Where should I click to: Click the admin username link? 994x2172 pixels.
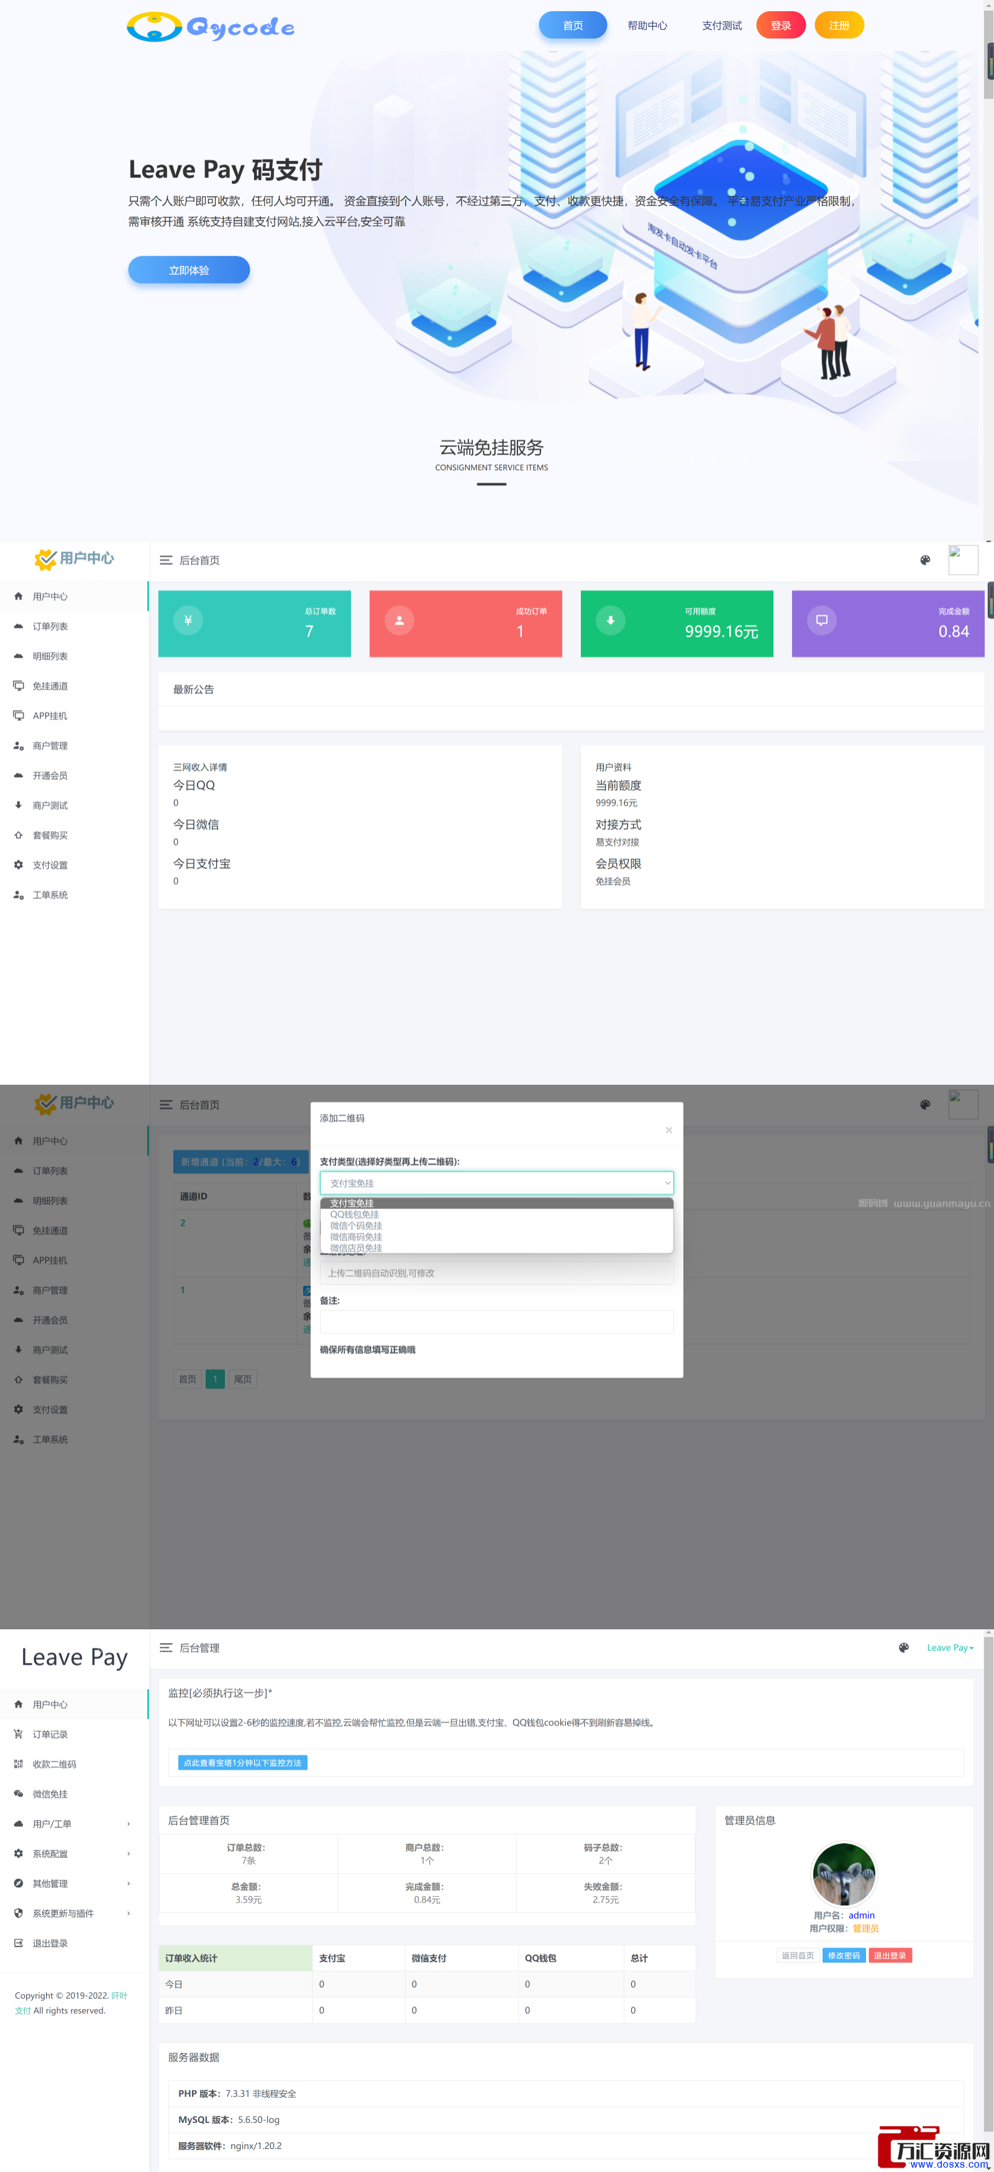[x=861, y=1915]
